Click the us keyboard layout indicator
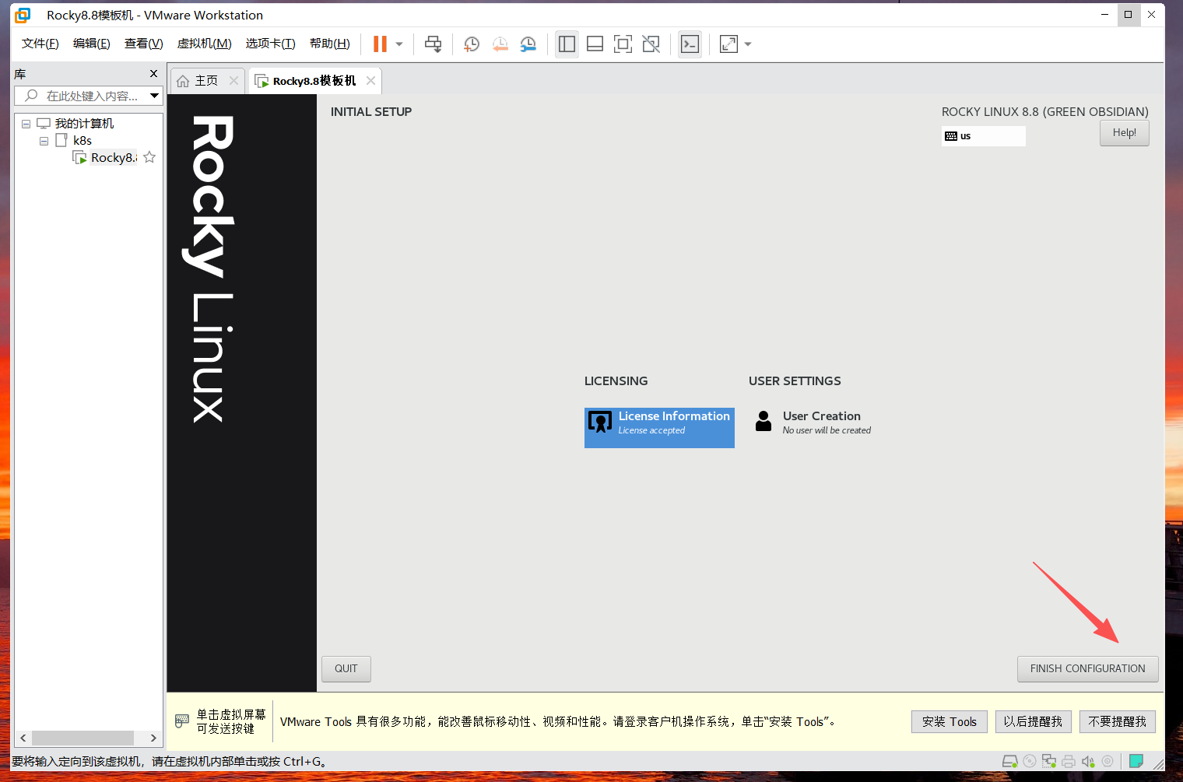The height and width of the screenshot is (782, 1183). point(984,136)
